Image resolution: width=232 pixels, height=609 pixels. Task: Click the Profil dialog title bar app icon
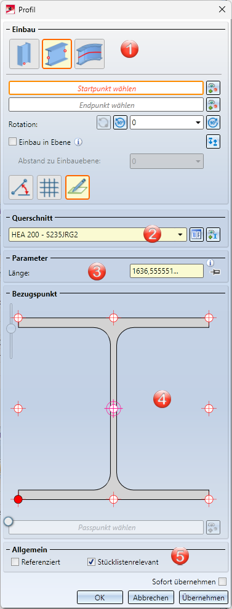[x=10, y=9]
